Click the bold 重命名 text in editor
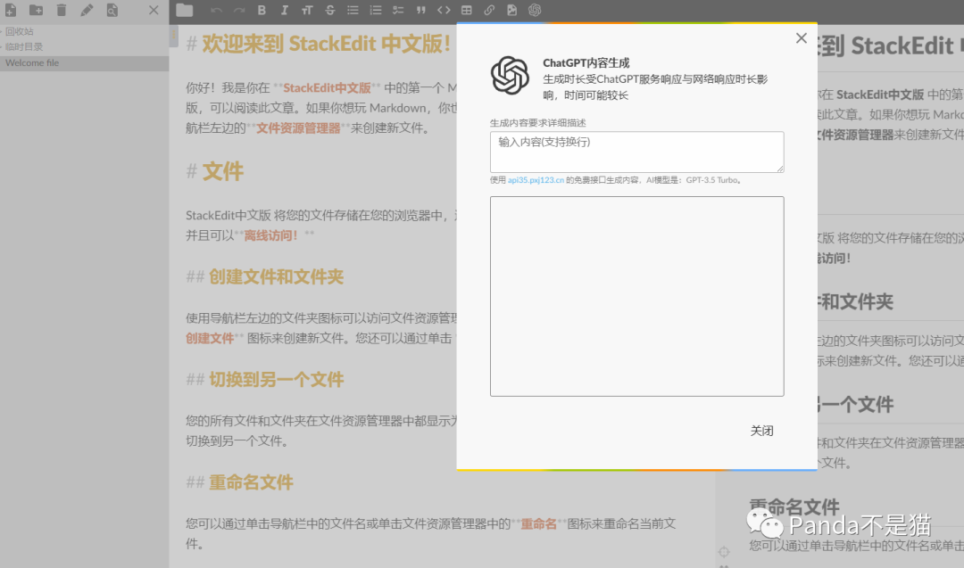Image resolution: width=964 pixels, height=568 pixels. point(538,523)
